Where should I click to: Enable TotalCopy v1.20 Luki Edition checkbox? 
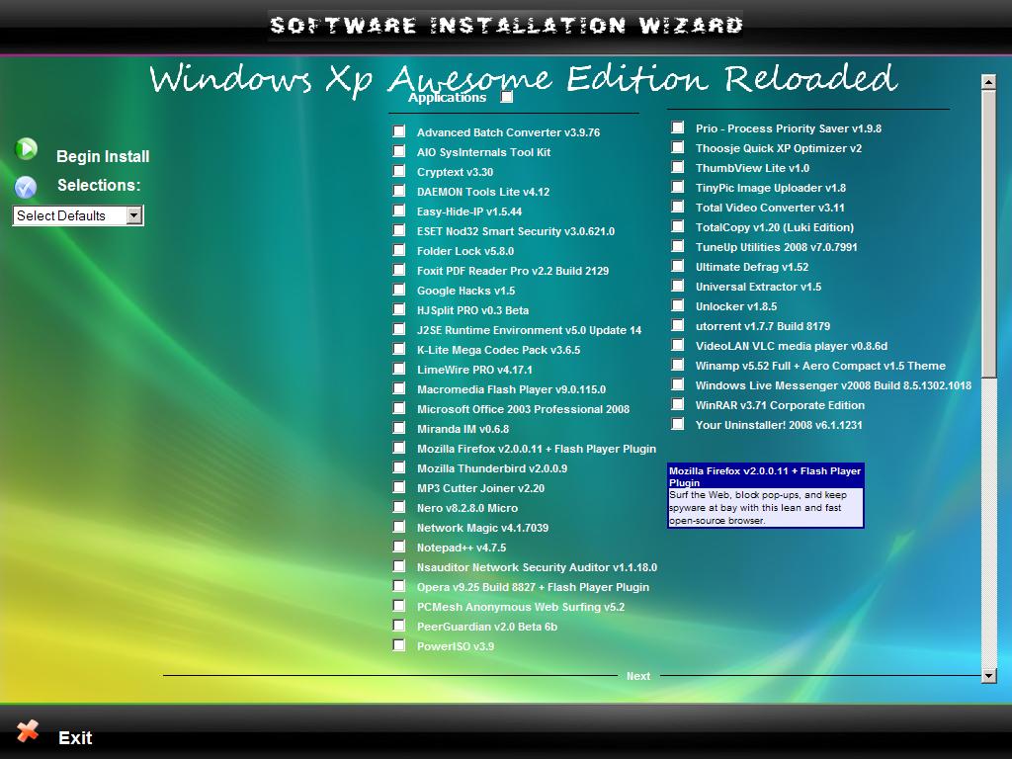[x=678, y=226]
